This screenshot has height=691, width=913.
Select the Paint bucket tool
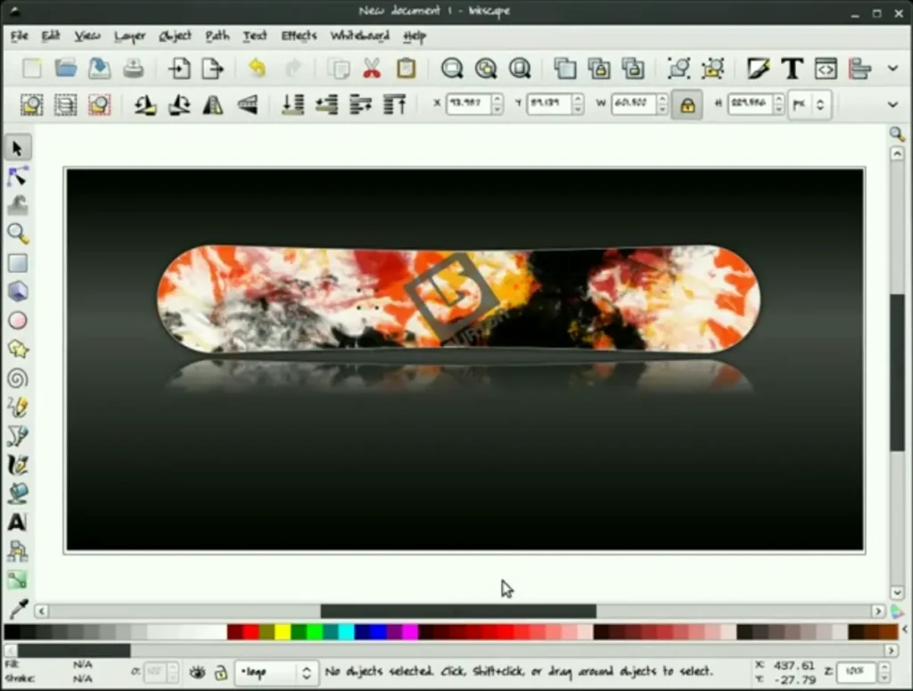[x=18, y=493]
